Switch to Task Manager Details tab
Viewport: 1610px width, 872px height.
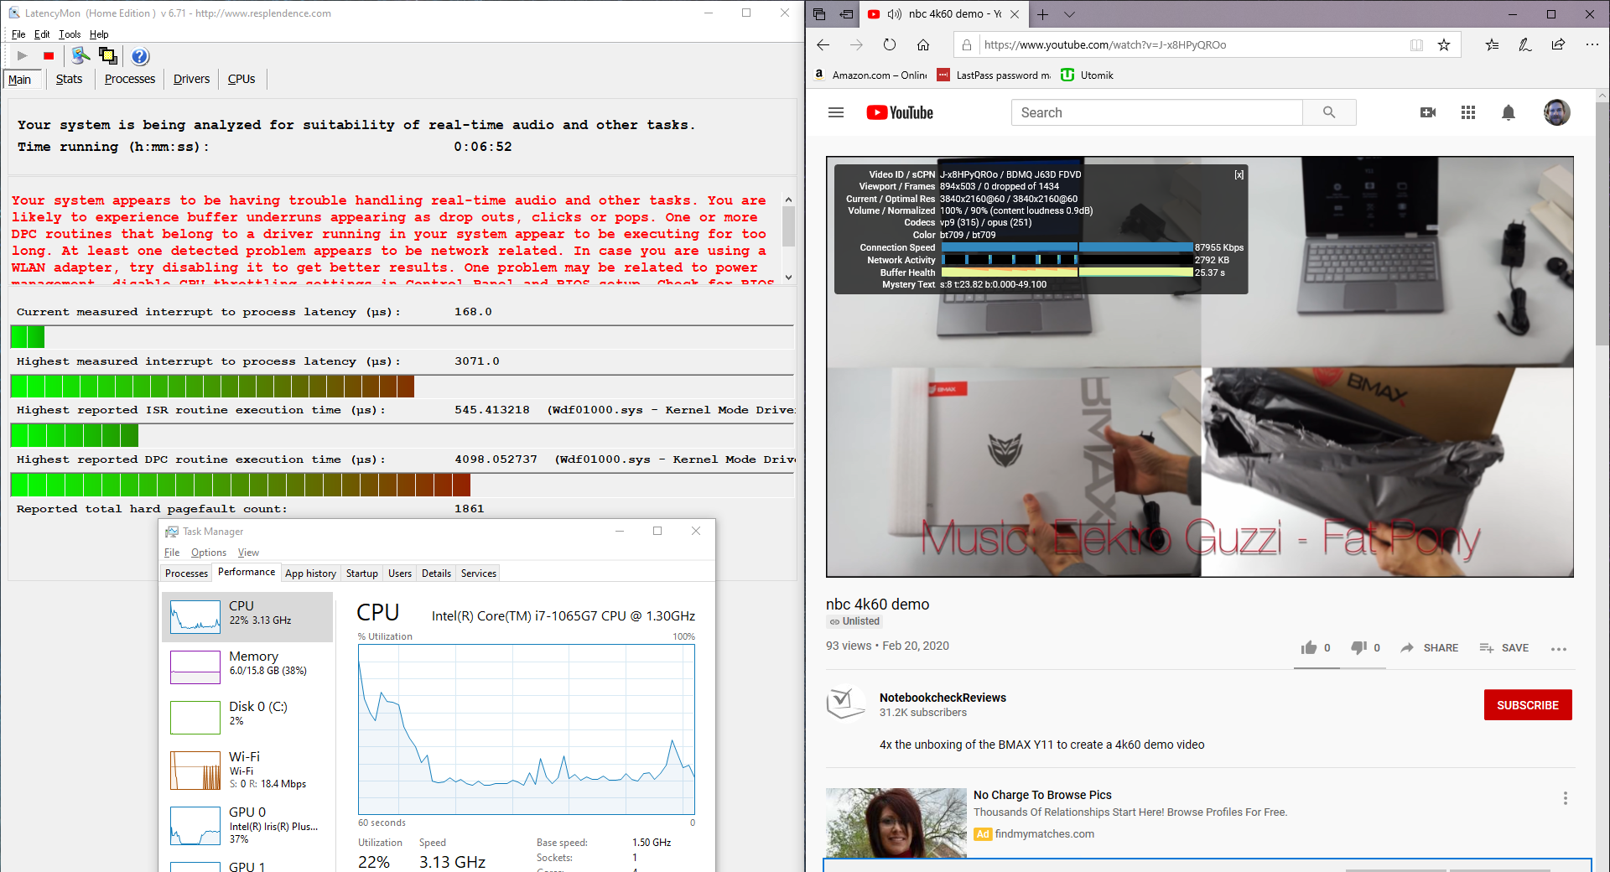[x=436, y=574]
